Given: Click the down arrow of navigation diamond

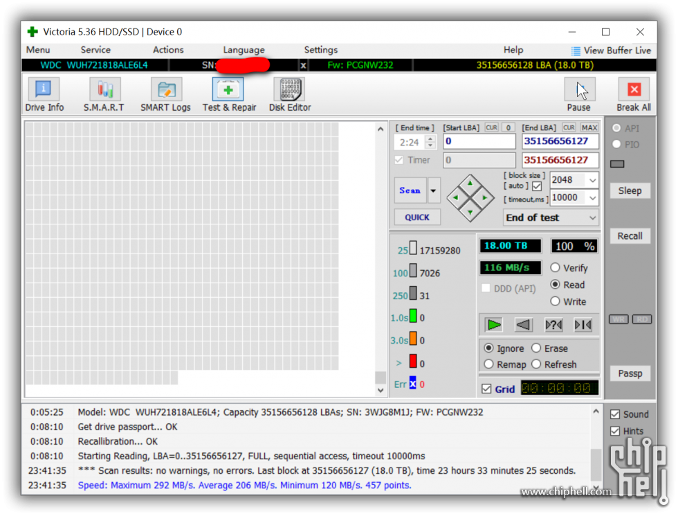Looking at the screenshot, I should 470,212.
